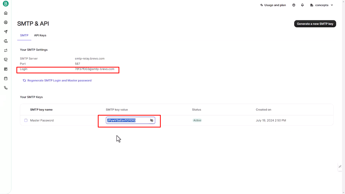Screen dimensions: 345x194
Task: Hide the SMTP key value with eye icon
Action: click(x=152, y=120)
